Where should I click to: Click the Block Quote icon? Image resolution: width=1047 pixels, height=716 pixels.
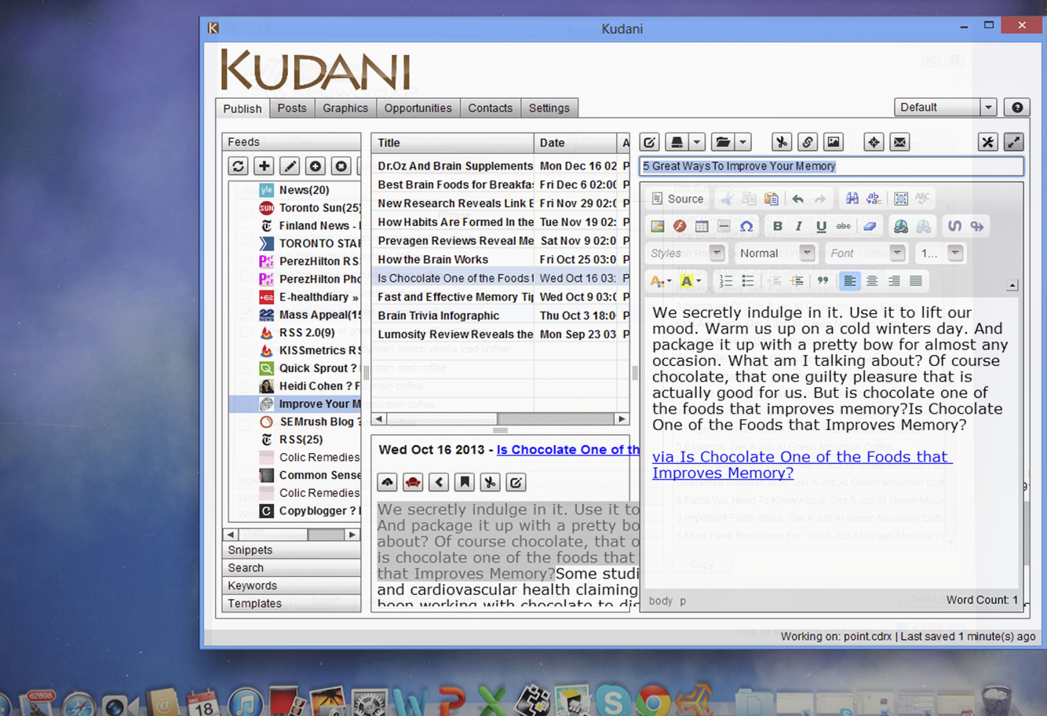(x=823, y=280)
